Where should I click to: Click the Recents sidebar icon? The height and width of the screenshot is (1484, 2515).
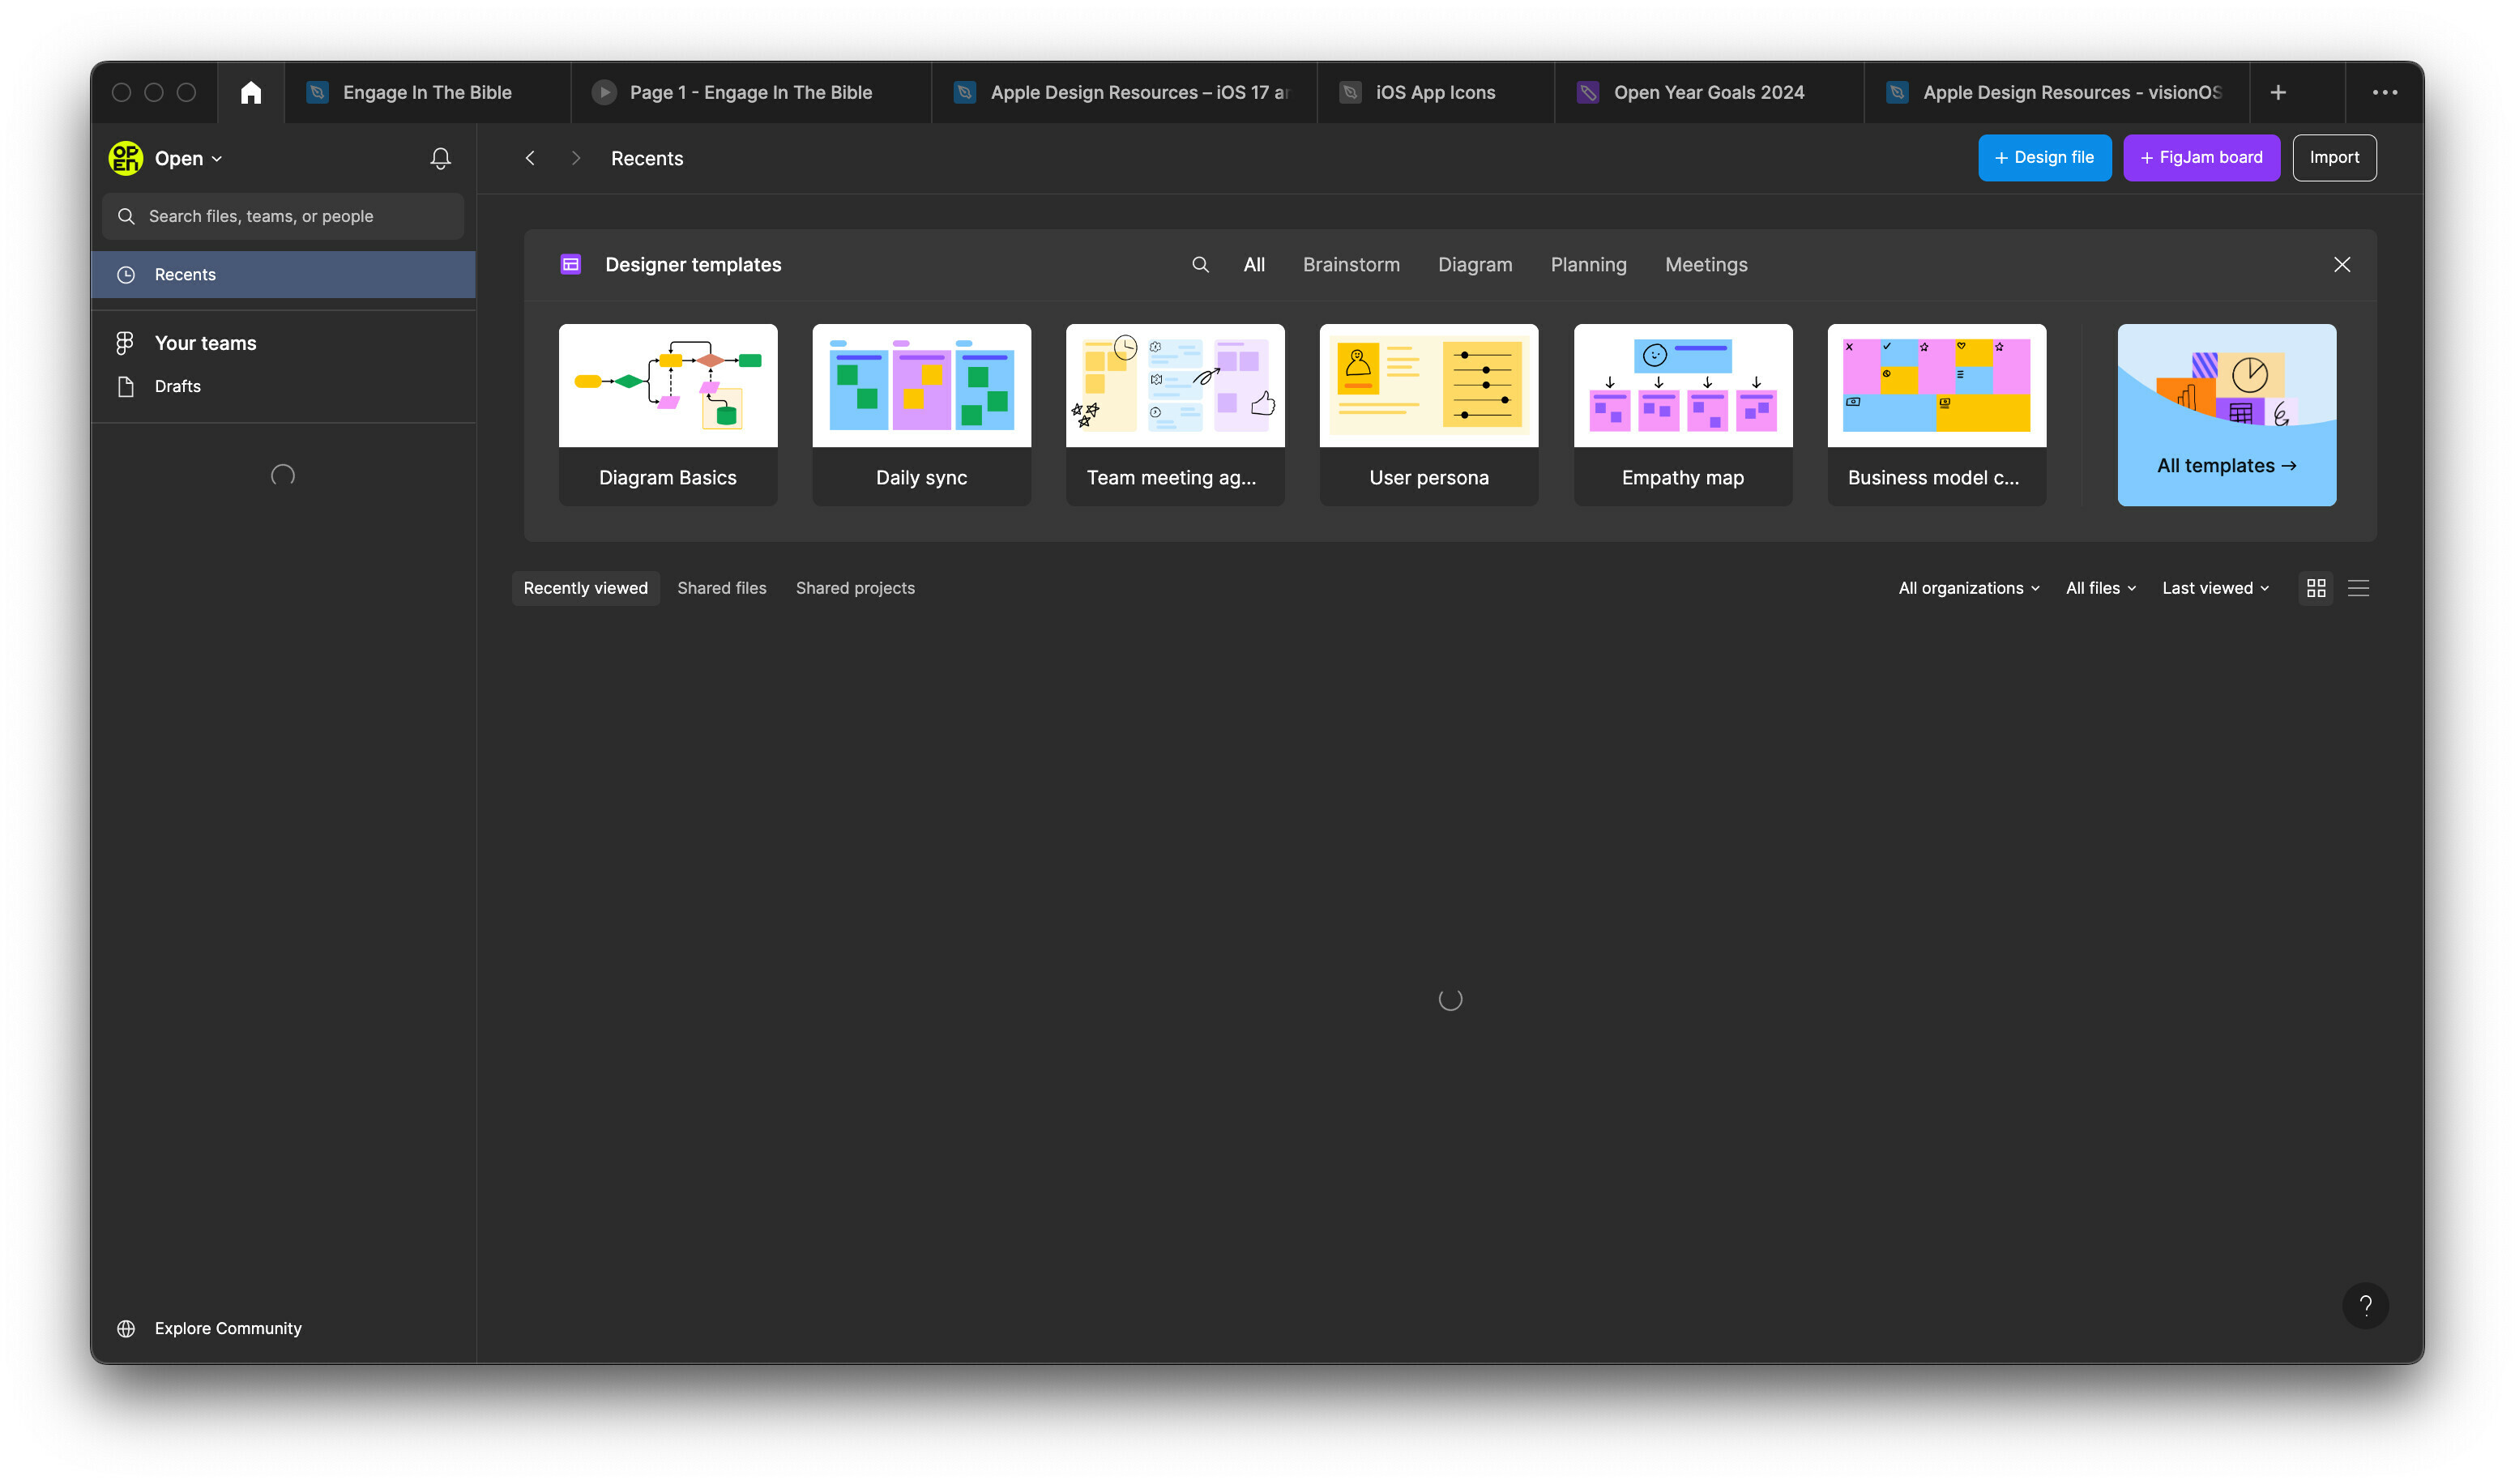click(x=126, y=274)
